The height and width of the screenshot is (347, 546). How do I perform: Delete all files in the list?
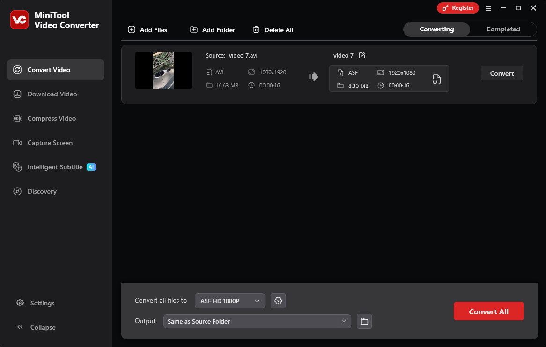pos(273,29)
